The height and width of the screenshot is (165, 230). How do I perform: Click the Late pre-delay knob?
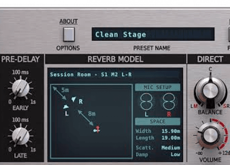tap(21, 136)
